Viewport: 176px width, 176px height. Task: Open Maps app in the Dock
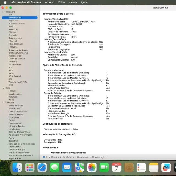tap(79, 167)
